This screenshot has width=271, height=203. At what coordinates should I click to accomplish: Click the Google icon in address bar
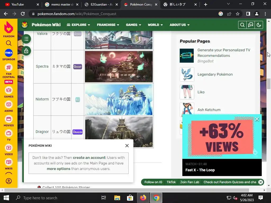[221, 14]
